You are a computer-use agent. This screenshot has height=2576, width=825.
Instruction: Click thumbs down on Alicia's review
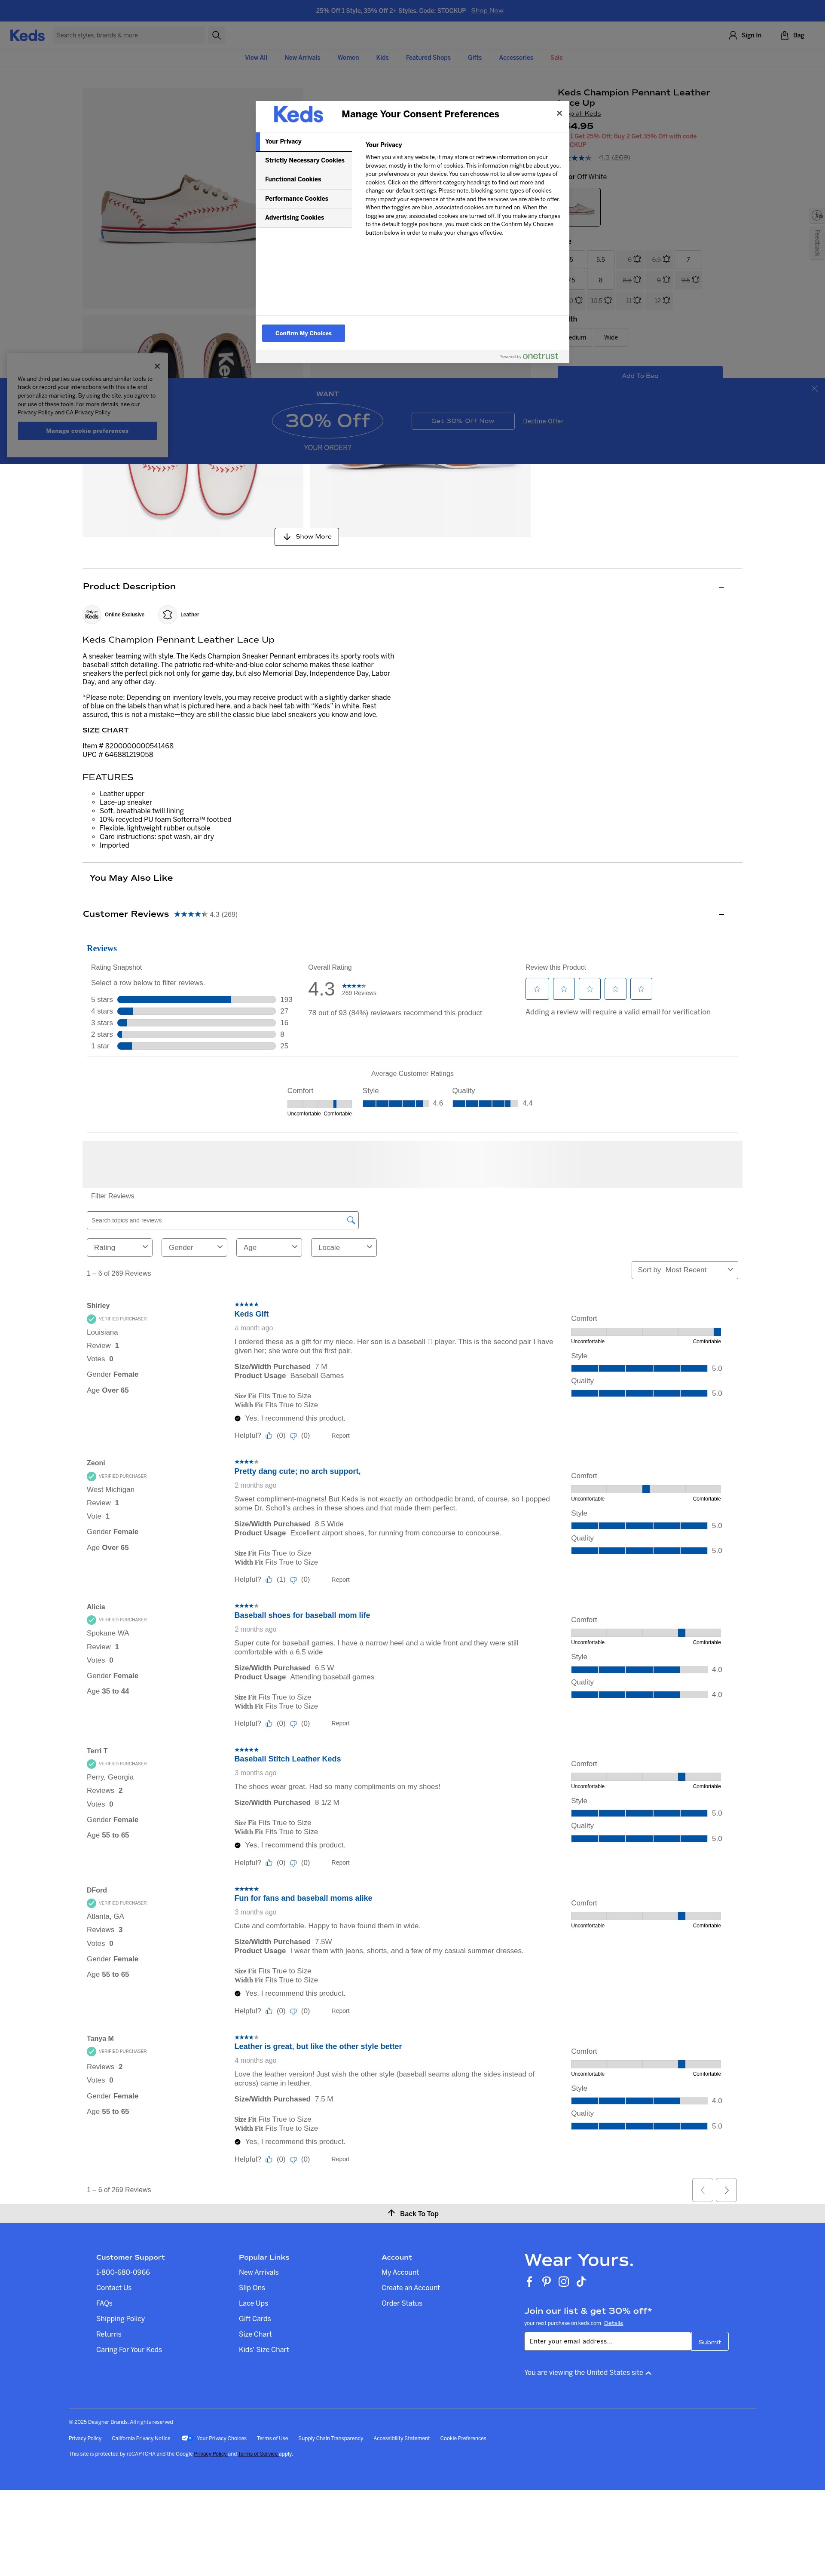(293, 1723)
